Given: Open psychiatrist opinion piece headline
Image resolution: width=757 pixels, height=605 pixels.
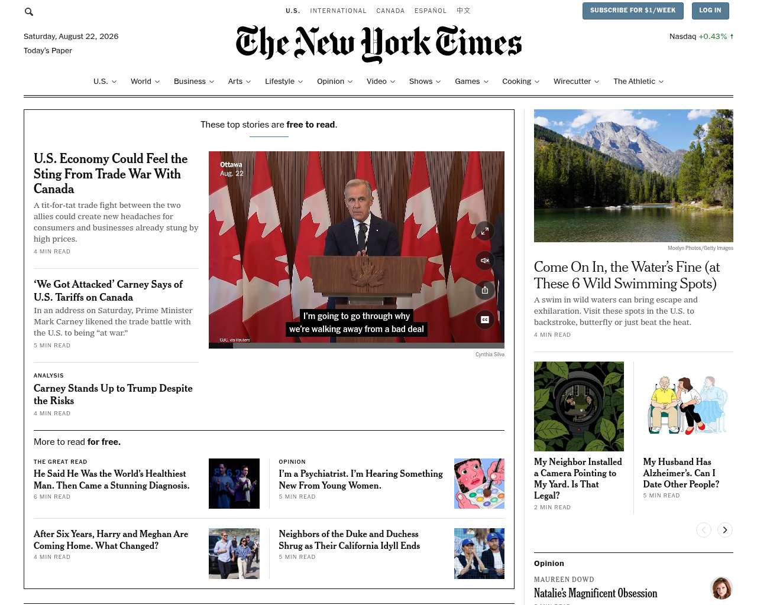Looking at the screenshot, I should [x=361, y=480].
